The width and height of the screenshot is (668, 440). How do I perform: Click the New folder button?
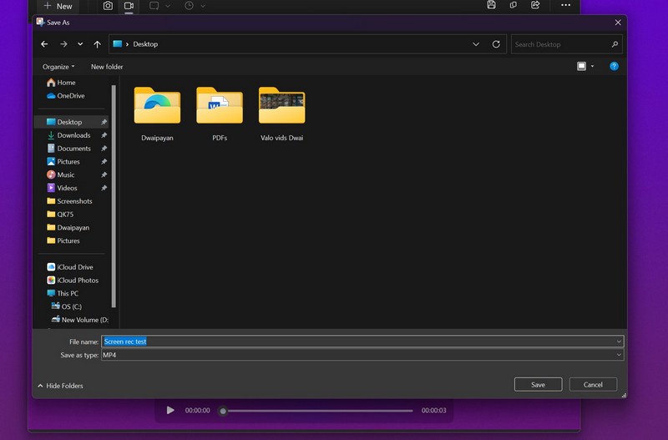coord(107,67)
